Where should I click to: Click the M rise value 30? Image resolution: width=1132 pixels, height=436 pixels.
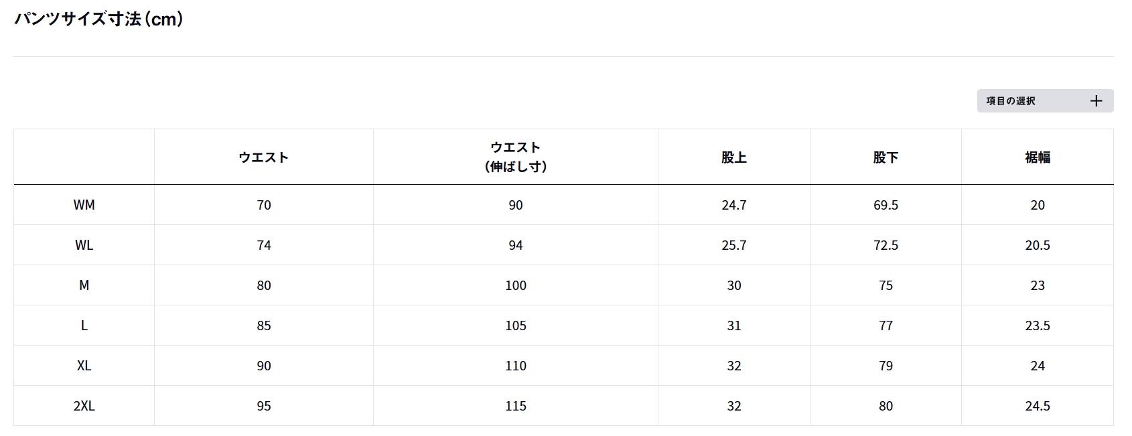point(733,285)
